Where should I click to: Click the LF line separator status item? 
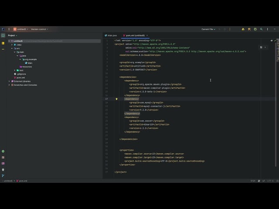click(263, 181)
